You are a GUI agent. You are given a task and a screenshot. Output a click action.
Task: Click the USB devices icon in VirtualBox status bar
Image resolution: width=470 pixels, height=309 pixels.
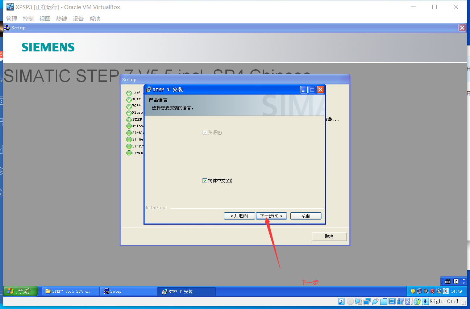pos(375,301)
